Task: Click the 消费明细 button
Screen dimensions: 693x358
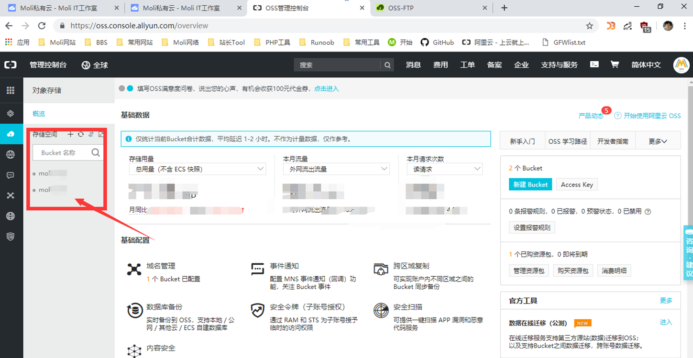Action: pyautogui.click(x=614, y=271)
